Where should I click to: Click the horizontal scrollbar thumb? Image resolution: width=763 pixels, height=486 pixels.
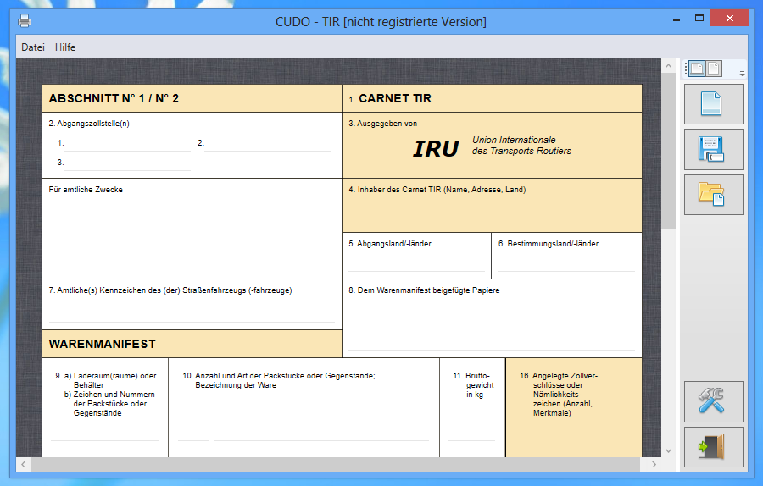[335, 464]
